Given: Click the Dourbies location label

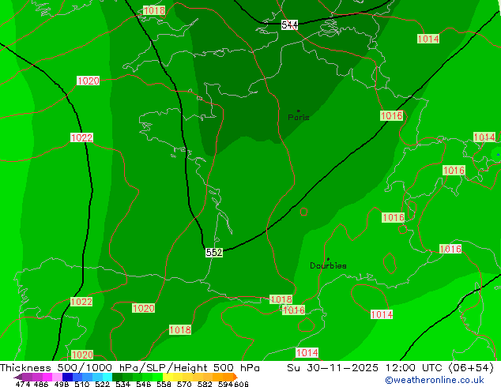Looking at the screenshot, I should point(328,265).
